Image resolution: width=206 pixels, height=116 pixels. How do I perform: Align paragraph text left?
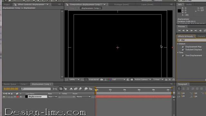pos(179,89)
